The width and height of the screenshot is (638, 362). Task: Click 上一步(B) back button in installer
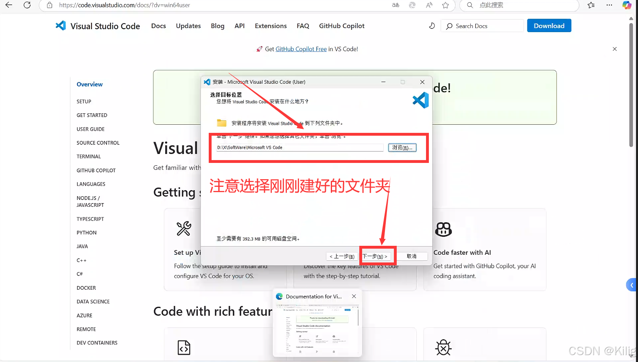341,256
